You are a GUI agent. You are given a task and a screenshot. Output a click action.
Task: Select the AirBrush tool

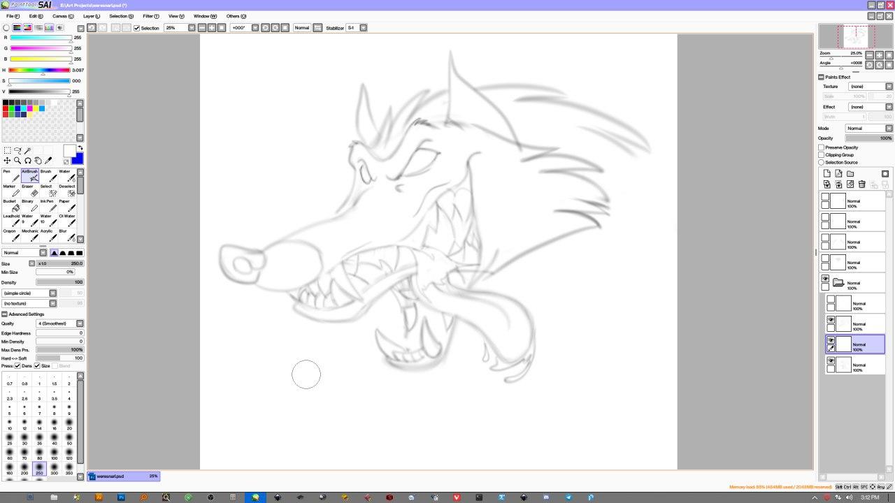[29, 175]
